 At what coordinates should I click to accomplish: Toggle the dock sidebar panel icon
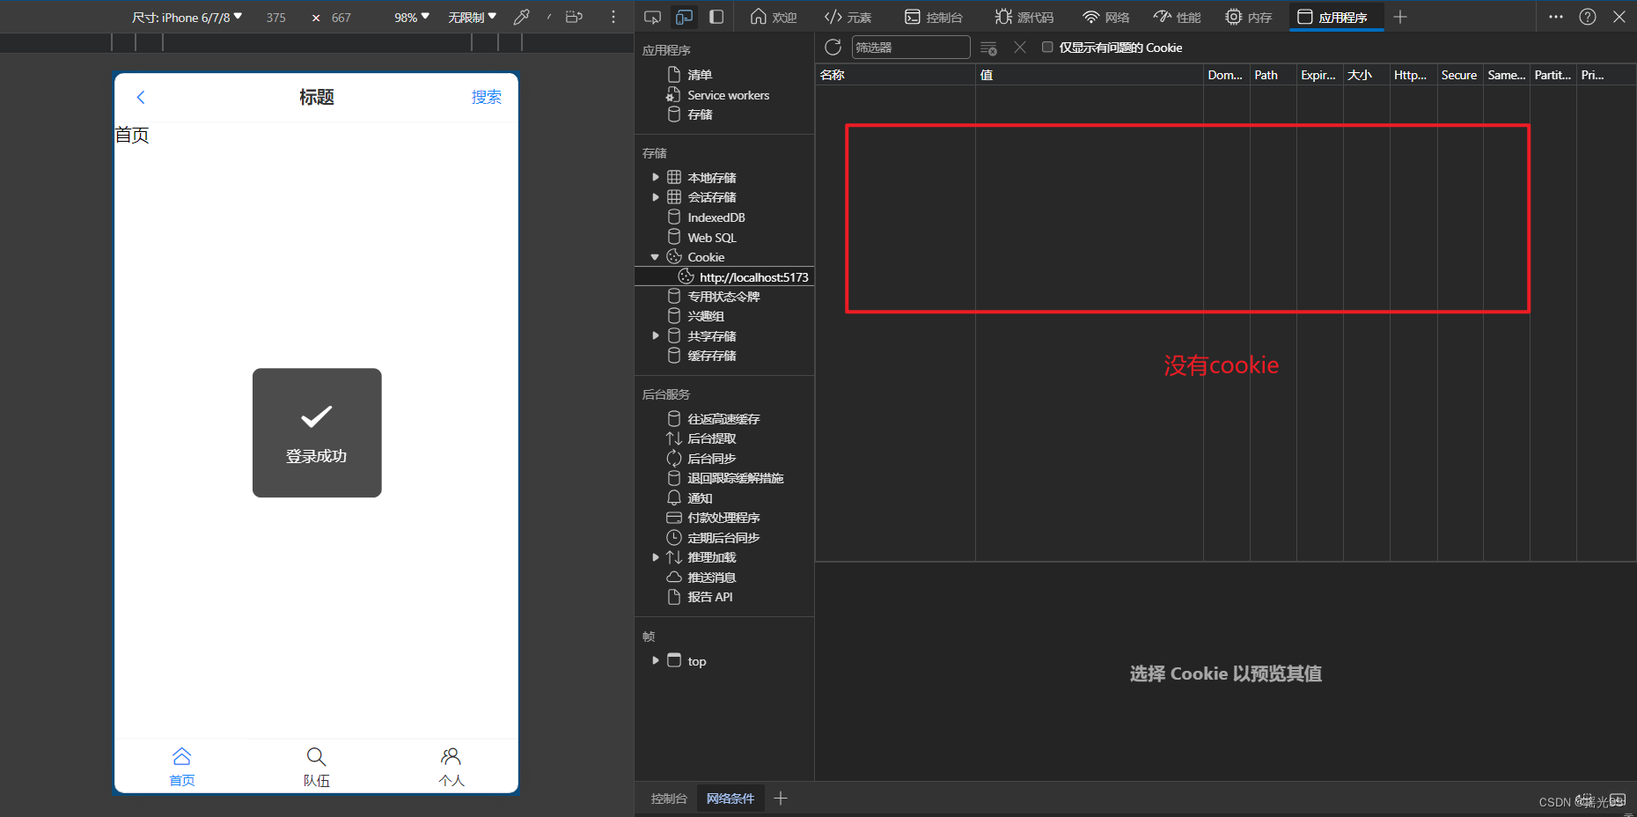[716, 17]
